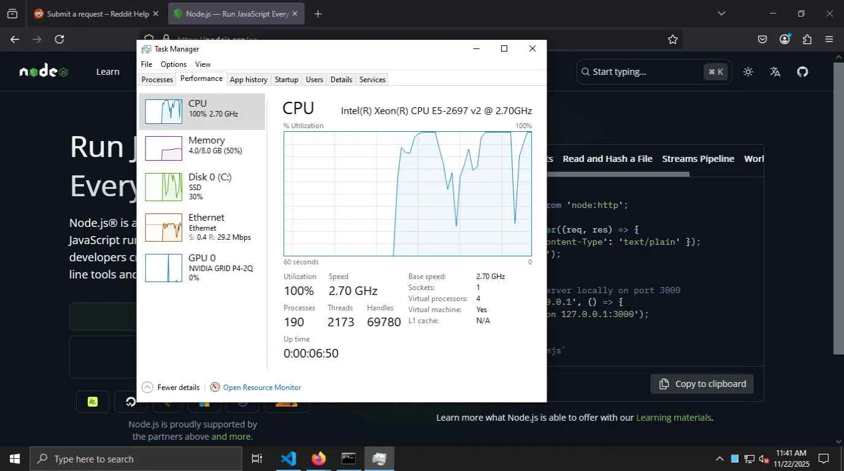Viewport: 844px width, 471px height.
Task: Switch to the Processes tab
Action: tap(157, 80)
